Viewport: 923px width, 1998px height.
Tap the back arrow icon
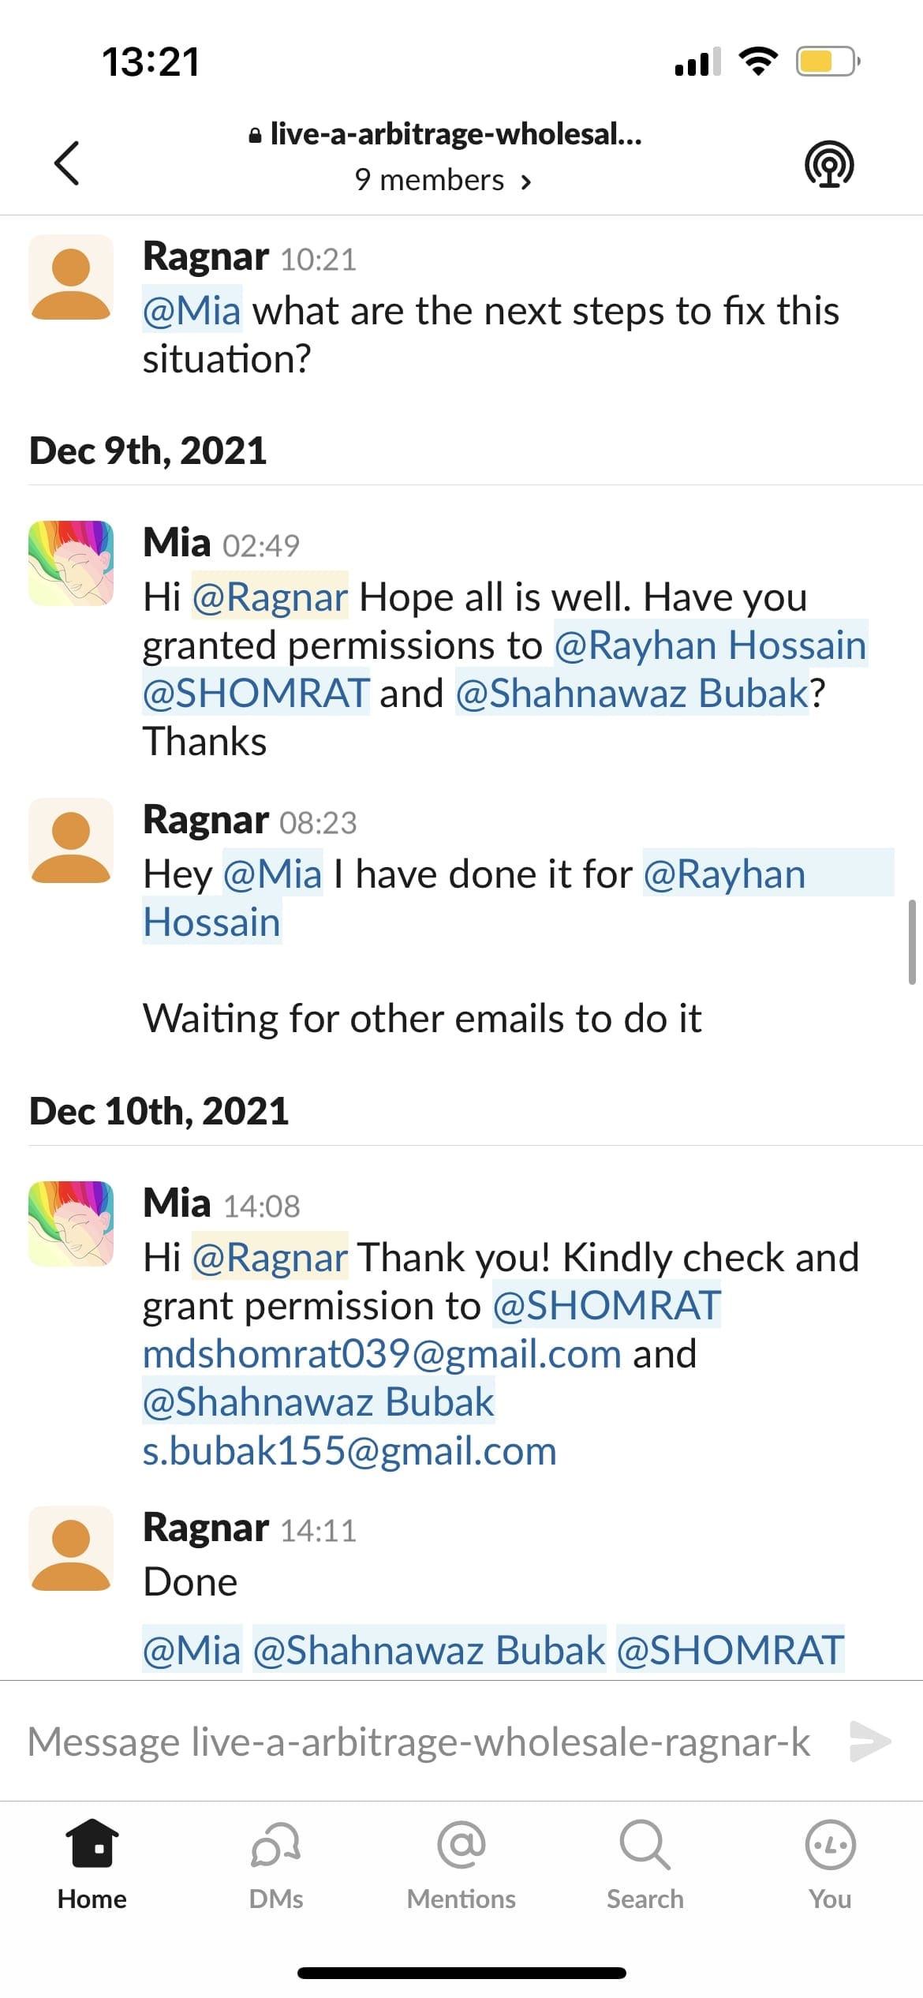pos(67,163)
